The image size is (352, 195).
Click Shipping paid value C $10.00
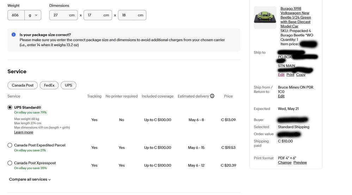[x=285, y=141]
